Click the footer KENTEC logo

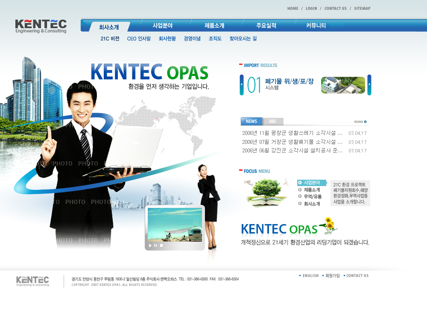[x=33, y=281]
